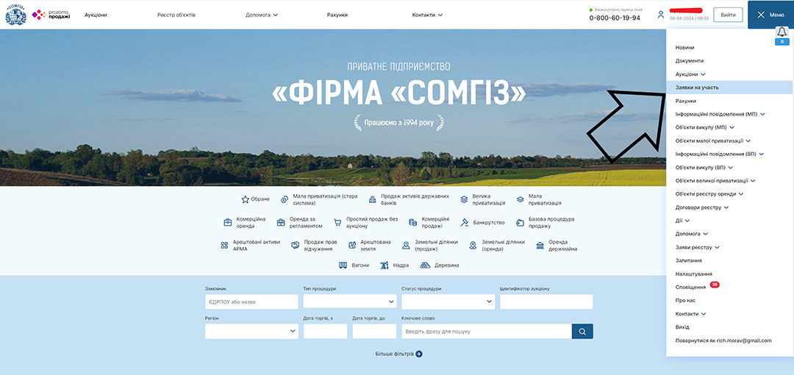This screenshot has height=375, width=794.
Task: Open Заявки на участь menu item
Action: pos(729,87)
